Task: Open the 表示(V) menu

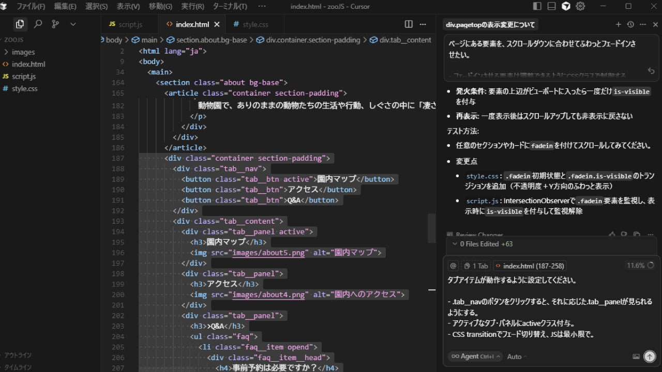Action: point(128,6)
